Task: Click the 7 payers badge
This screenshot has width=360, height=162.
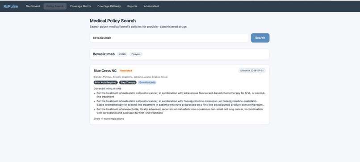Action: (136, 54)
